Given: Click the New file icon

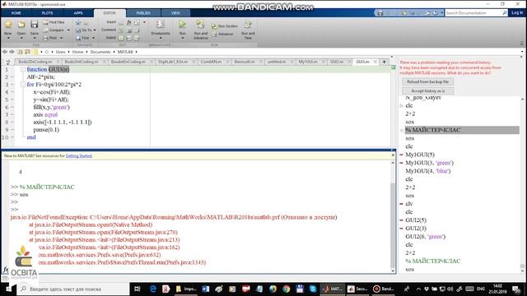Looking at the screenshot, I should coord(8,25).
